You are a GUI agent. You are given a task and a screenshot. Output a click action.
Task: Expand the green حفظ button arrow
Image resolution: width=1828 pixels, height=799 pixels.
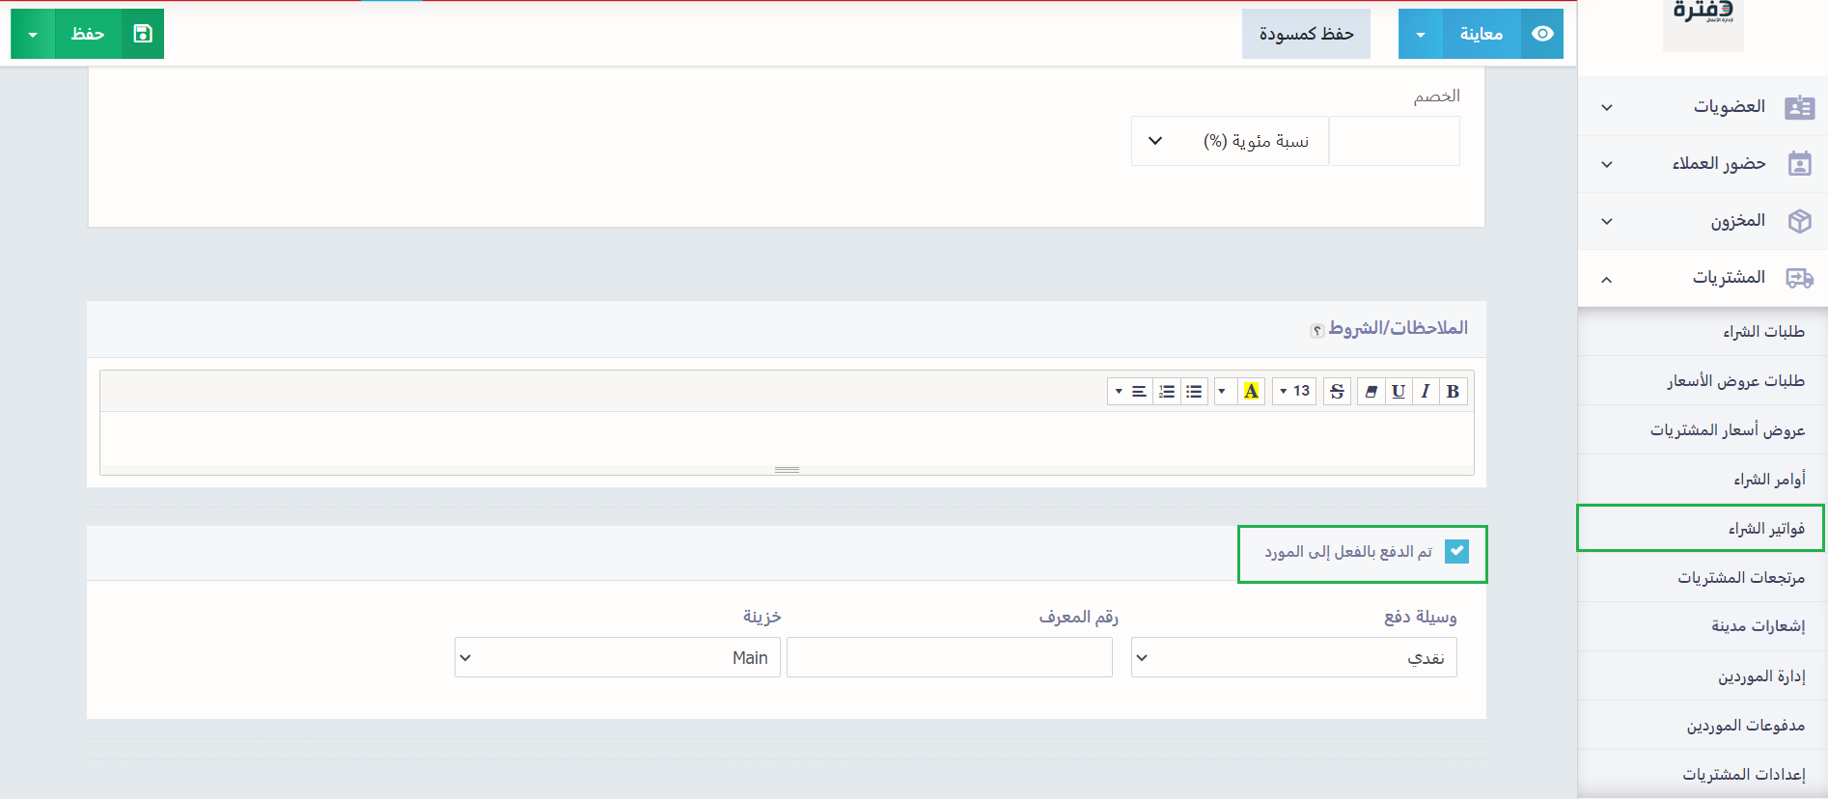[x=33, y=35]
